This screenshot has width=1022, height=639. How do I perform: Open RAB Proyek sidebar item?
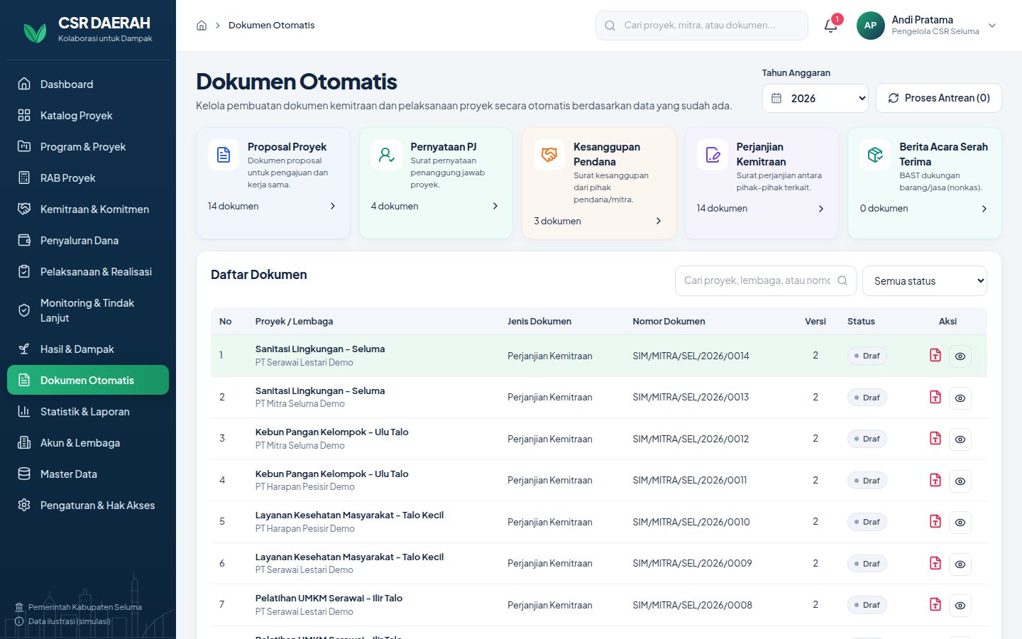coord(88,178)
